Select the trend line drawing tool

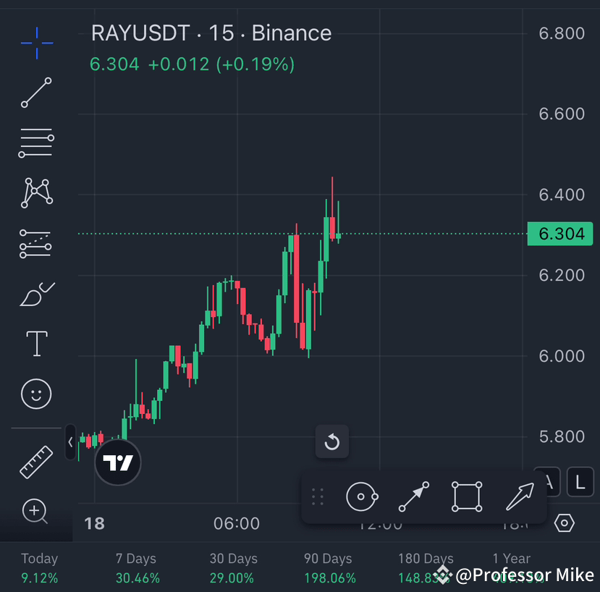(36, 93)
